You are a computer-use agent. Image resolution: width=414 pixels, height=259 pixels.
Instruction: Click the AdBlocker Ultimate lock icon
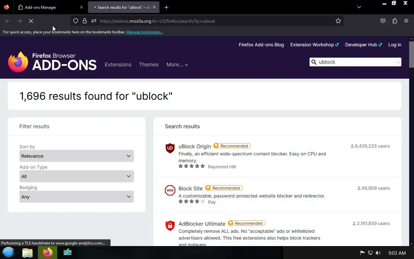(x=170, y=226)
